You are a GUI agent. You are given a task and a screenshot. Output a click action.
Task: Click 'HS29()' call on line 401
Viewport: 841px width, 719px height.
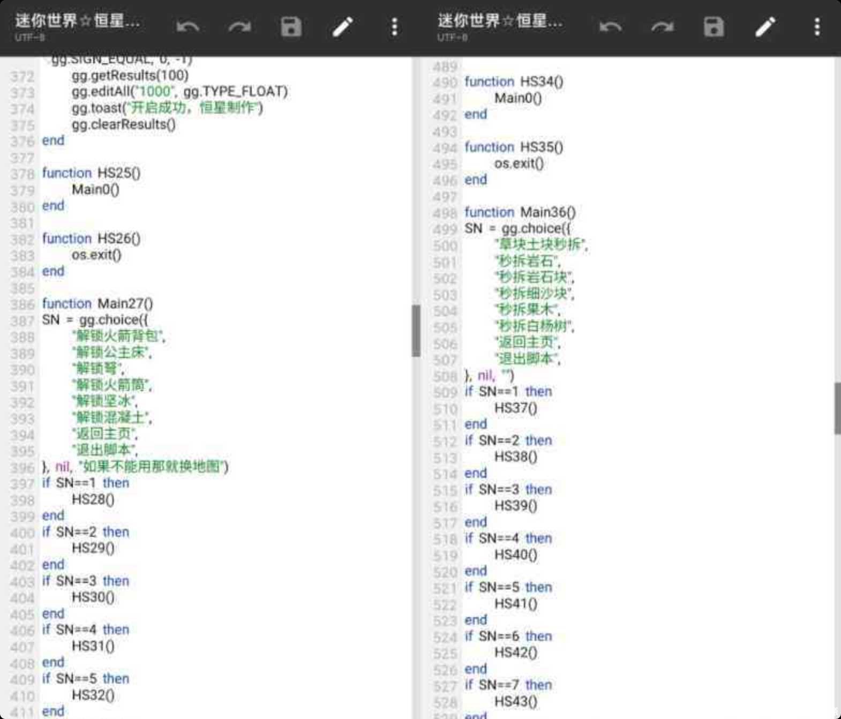point(93,548)
